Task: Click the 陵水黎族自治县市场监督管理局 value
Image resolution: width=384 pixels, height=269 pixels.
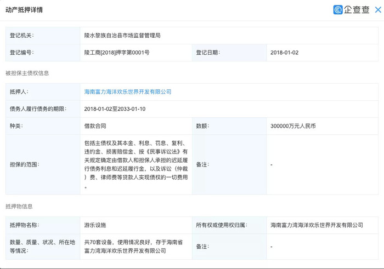Action: [122, 36]
